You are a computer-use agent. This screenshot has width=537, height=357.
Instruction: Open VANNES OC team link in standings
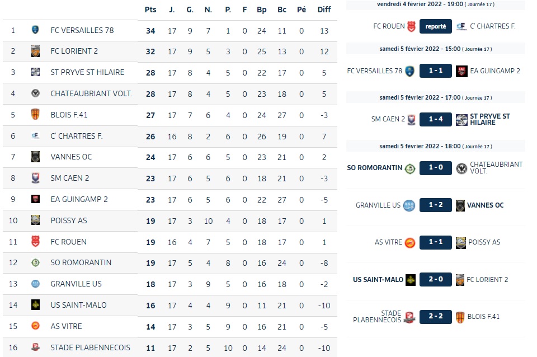pyautogui.click(x=71, y=157)
